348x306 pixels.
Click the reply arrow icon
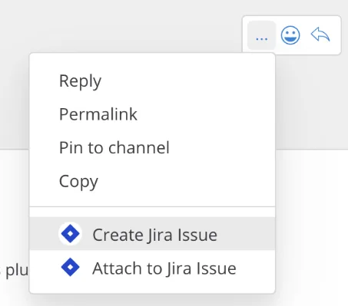click(x=320, y=35)
